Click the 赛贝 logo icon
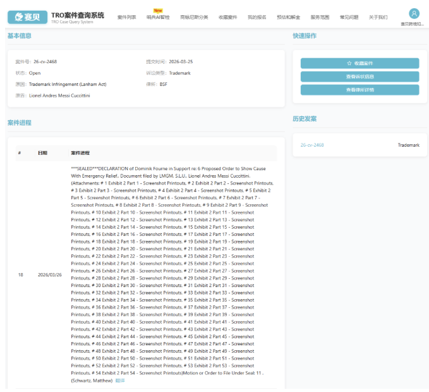This screenshot has width=429, height=392. pos(23,17)
